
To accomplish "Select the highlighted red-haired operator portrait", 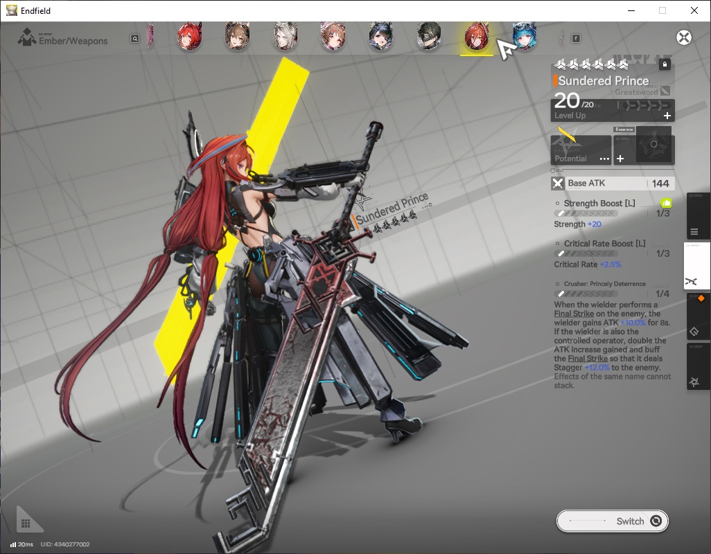I will [477, 37].
